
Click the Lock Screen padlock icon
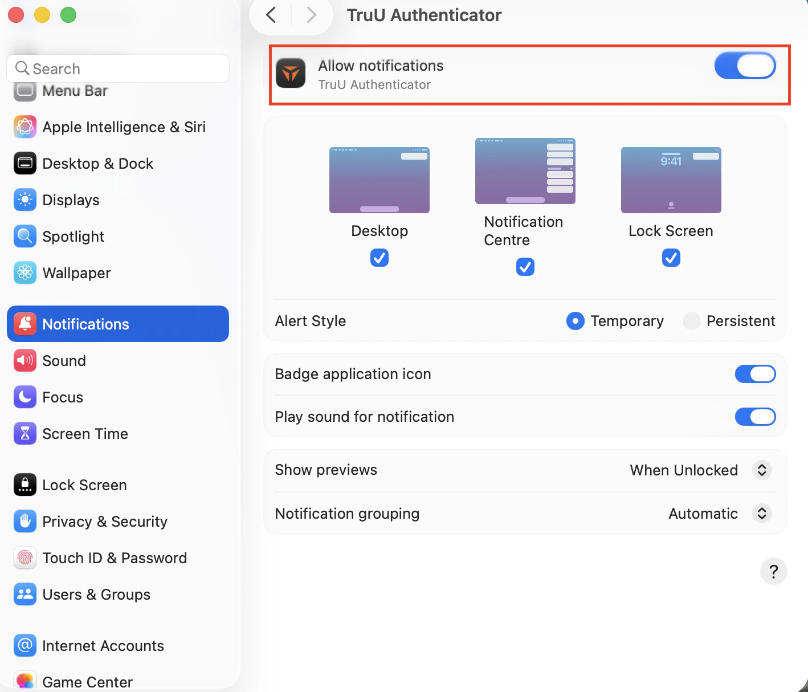pos(25,485)
